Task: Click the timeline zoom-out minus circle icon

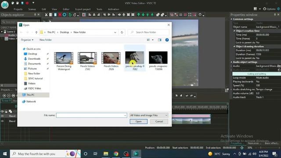Action: (x=9, y=96)
